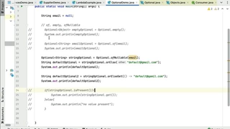Click println(defaultOptional2) on line 22
The width and height of the screenshot is (230, 129).
[80, 81]
